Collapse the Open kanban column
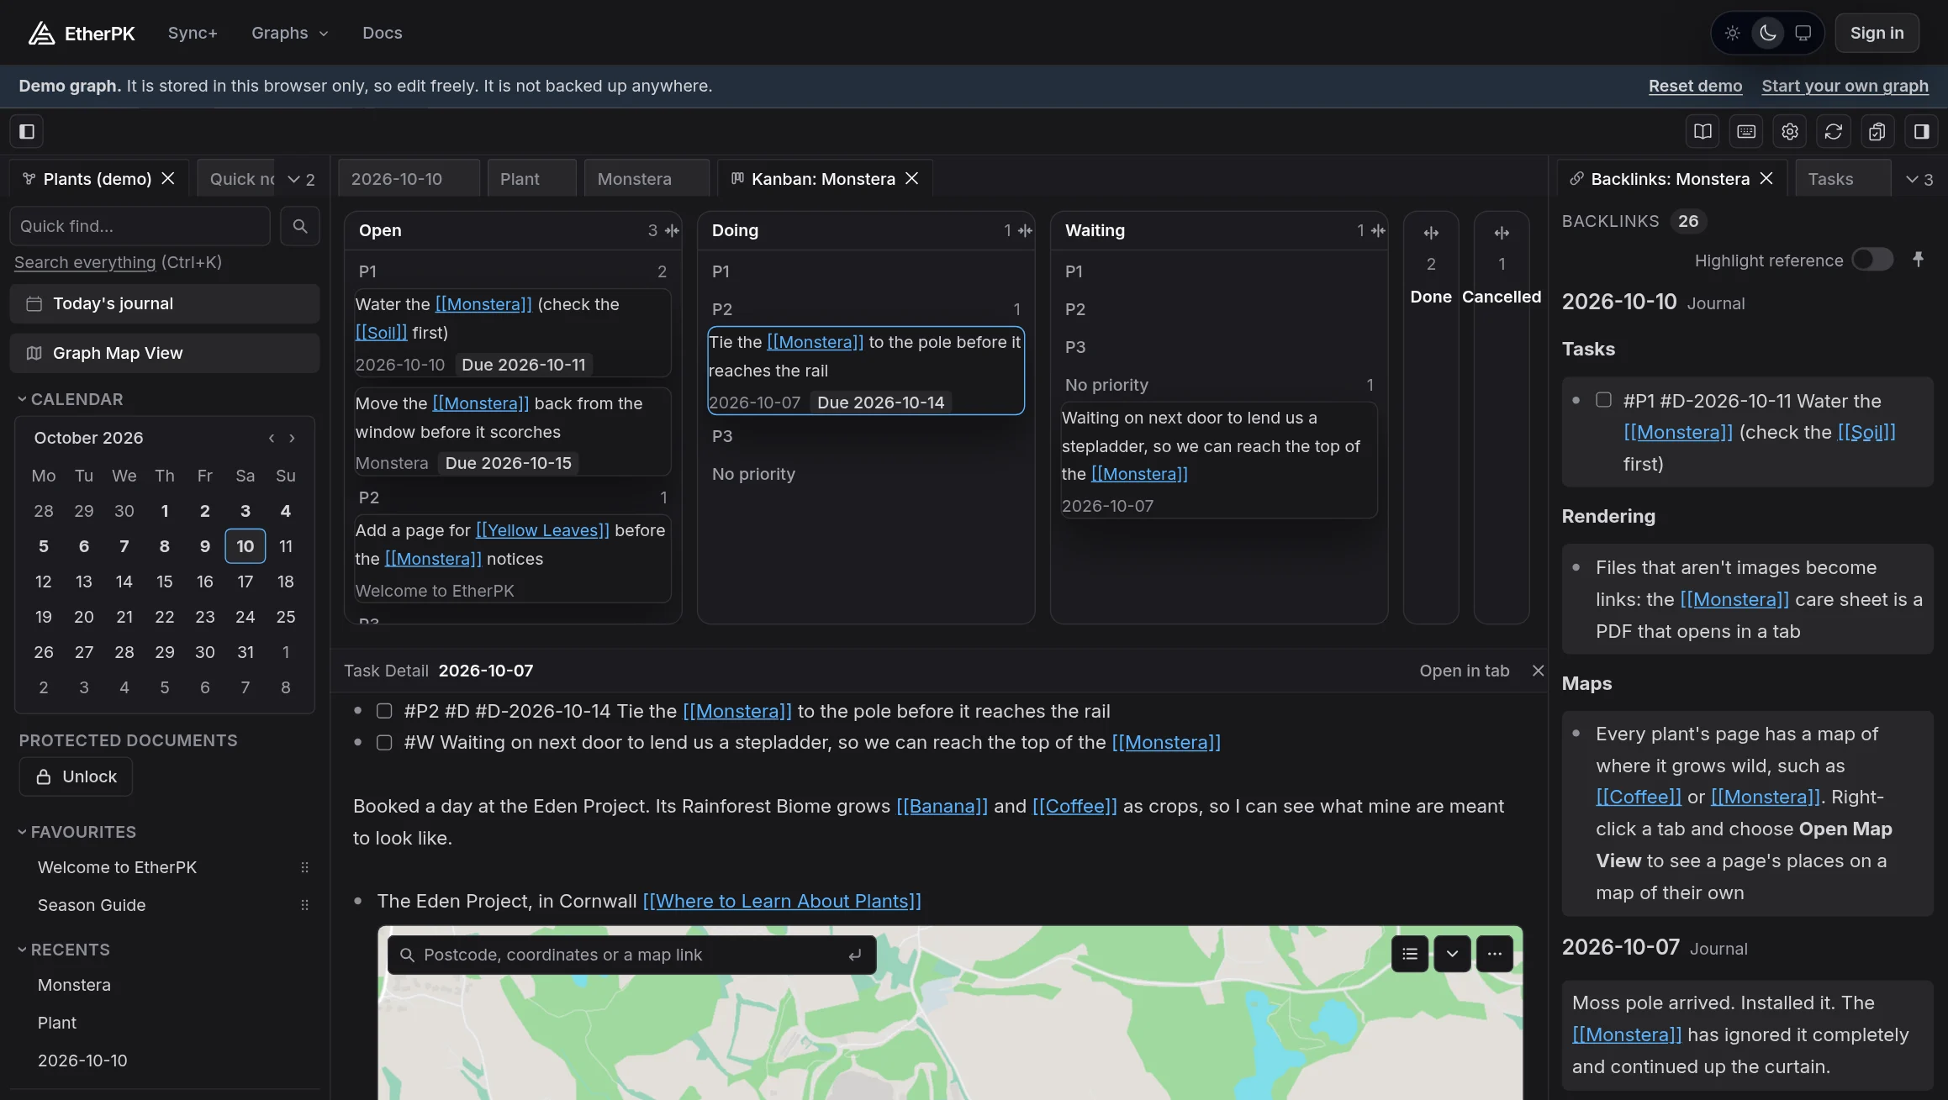The width and height of the screenshot is (1948, 1100). pos(672,230)
